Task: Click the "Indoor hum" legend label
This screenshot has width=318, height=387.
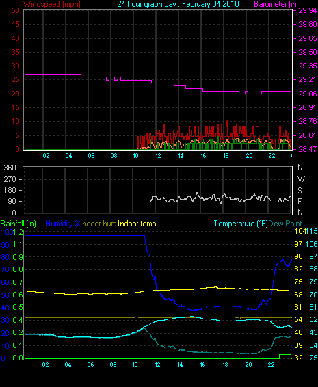Action: coord(98,224)
